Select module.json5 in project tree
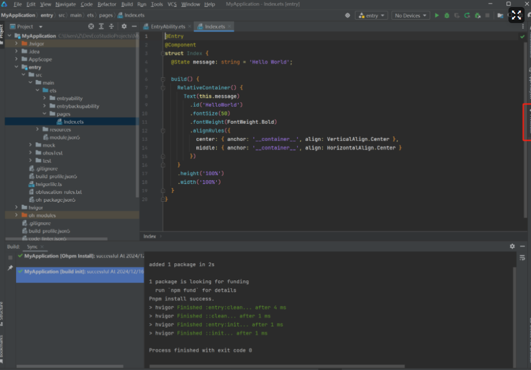The image size is (531, 370). click(x=61, y=137)
